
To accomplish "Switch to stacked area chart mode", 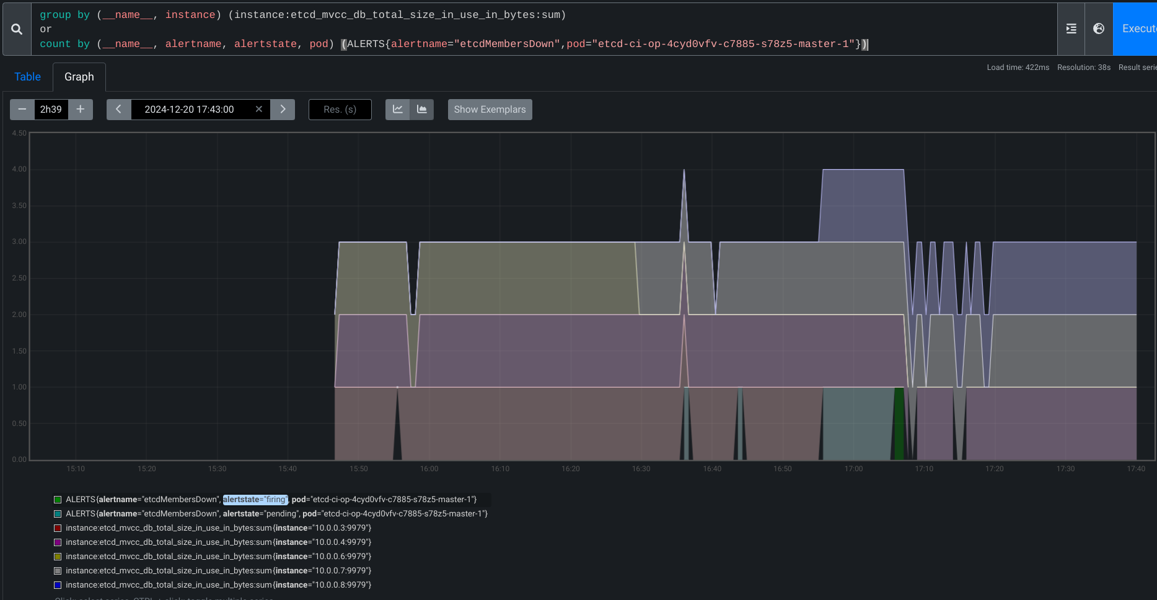I will click(x=422, y=110).
